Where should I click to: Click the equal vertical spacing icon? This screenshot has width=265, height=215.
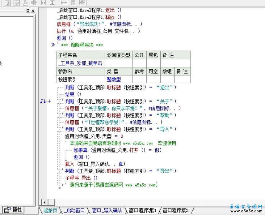point(53,2)
